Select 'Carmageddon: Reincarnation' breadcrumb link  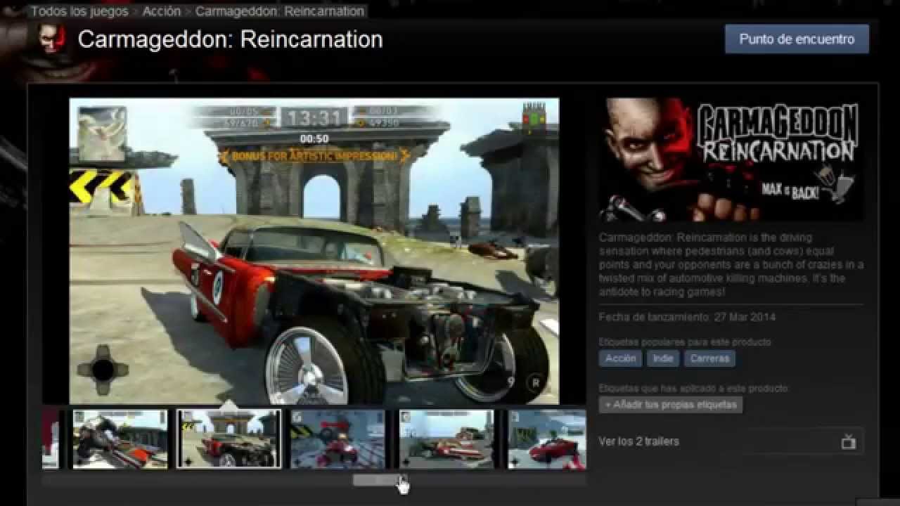[x=280, y=11]
